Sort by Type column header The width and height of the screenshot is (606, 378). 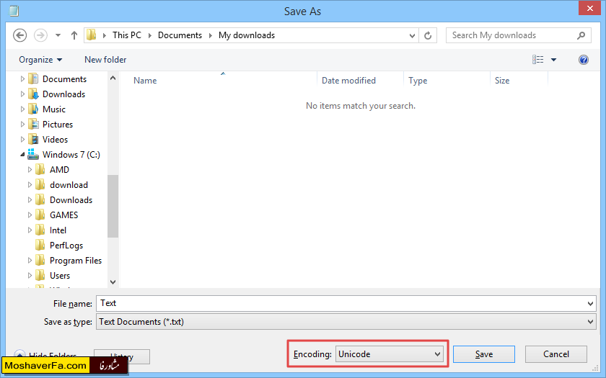click(418, 80)
